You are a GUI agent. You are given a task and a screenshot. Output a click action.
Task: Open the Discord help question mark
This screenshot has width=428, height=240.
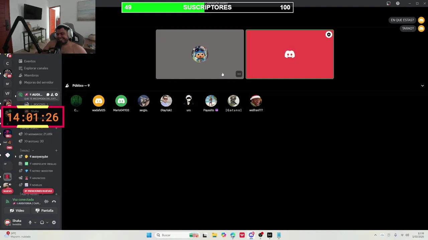coord(398,3)
